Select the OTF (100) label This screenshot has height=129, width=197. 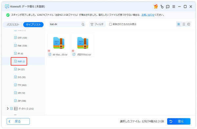(x=22, y=38)
